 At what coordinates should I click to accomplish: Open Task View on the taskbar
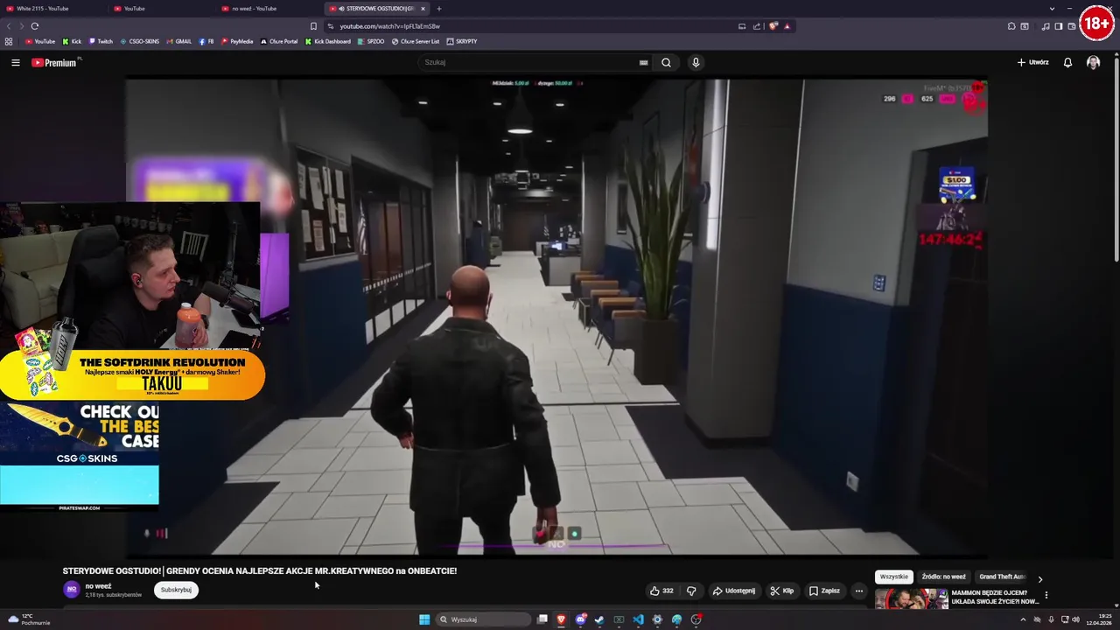coord(542,619)
